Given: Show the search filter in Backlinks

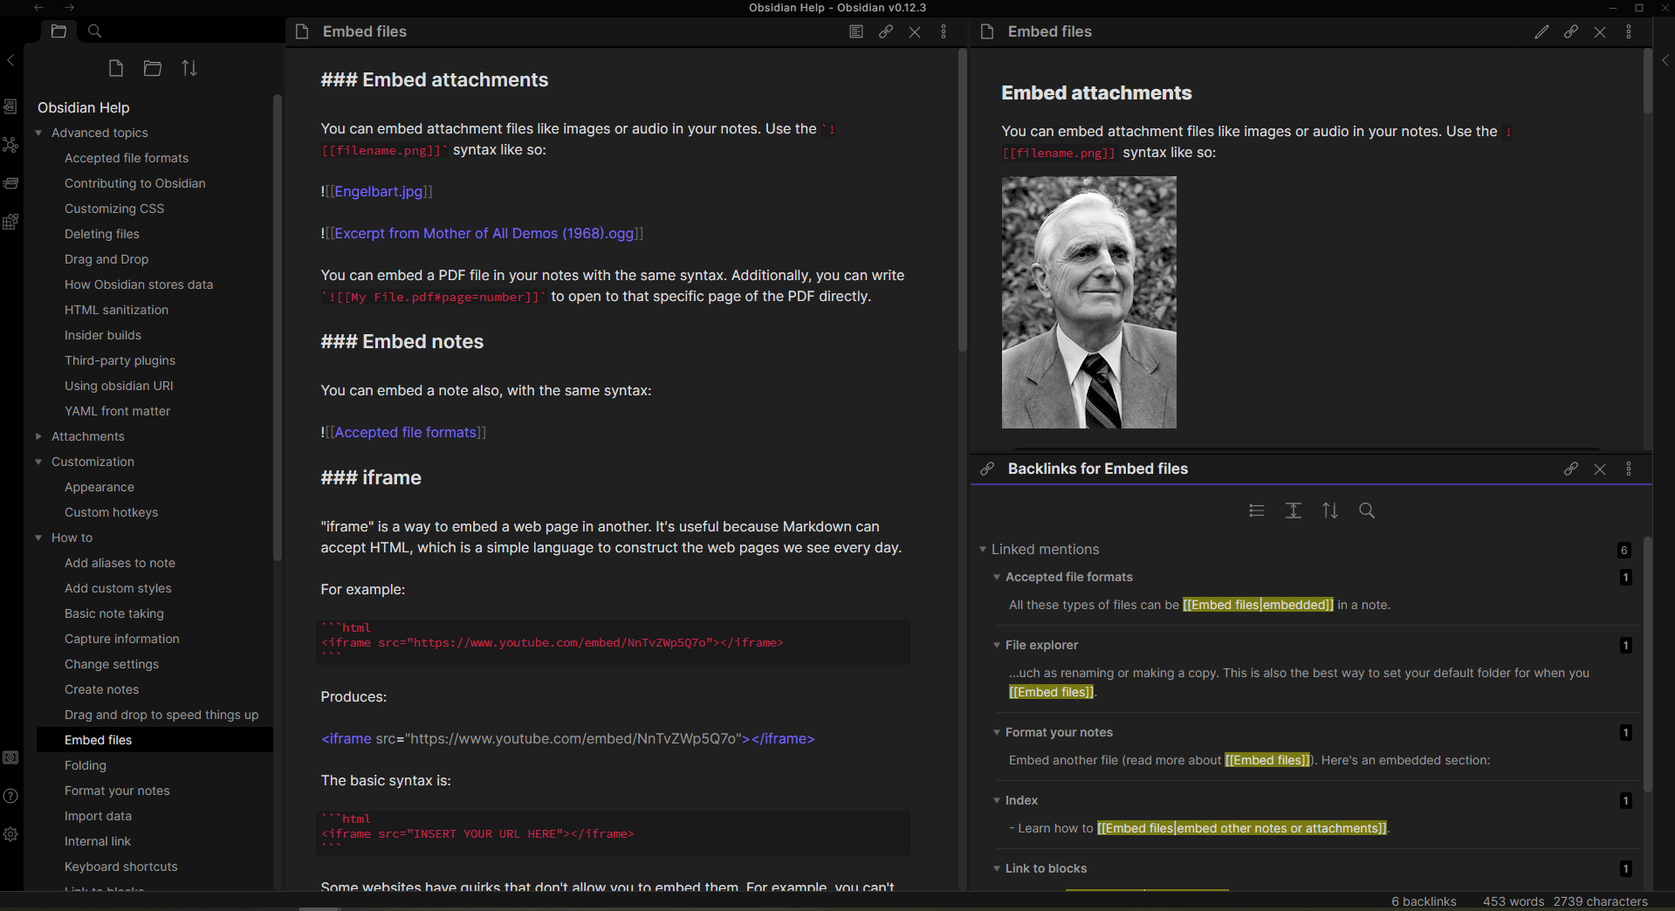Looking at the screenshot, I should (x=1367, y=510).
